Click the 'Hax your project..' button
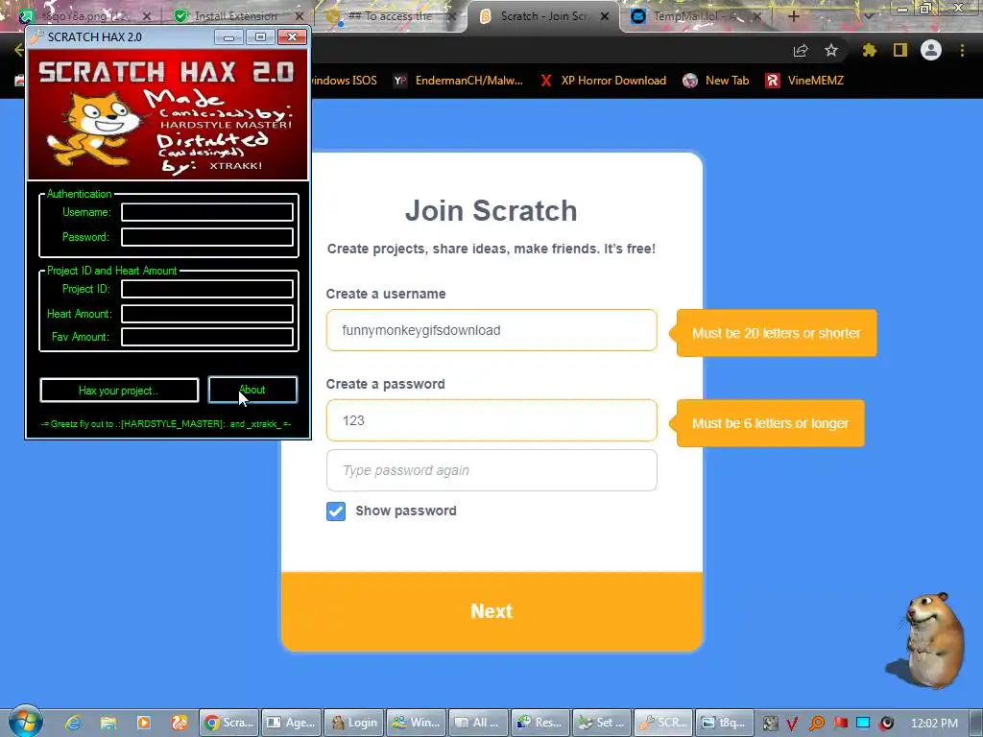The image size is (983, 737). click(119, 391)
